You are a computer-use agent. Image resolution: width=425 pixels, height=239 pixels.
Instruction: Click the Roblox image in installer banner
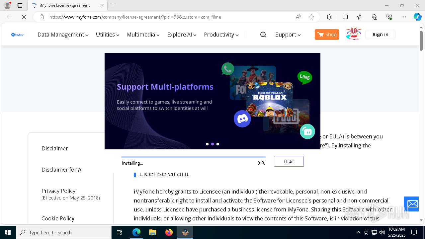(269, 99)
